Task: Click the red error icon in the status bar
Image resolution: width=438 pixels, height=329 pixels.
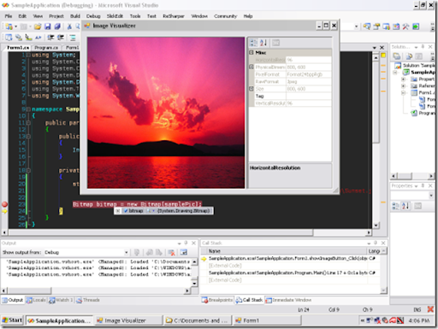Action: tap(430, 309)
